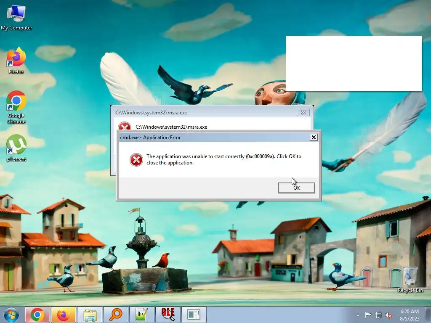
Task: Launch Chrome from the taskbar
Action: [37, 315]
